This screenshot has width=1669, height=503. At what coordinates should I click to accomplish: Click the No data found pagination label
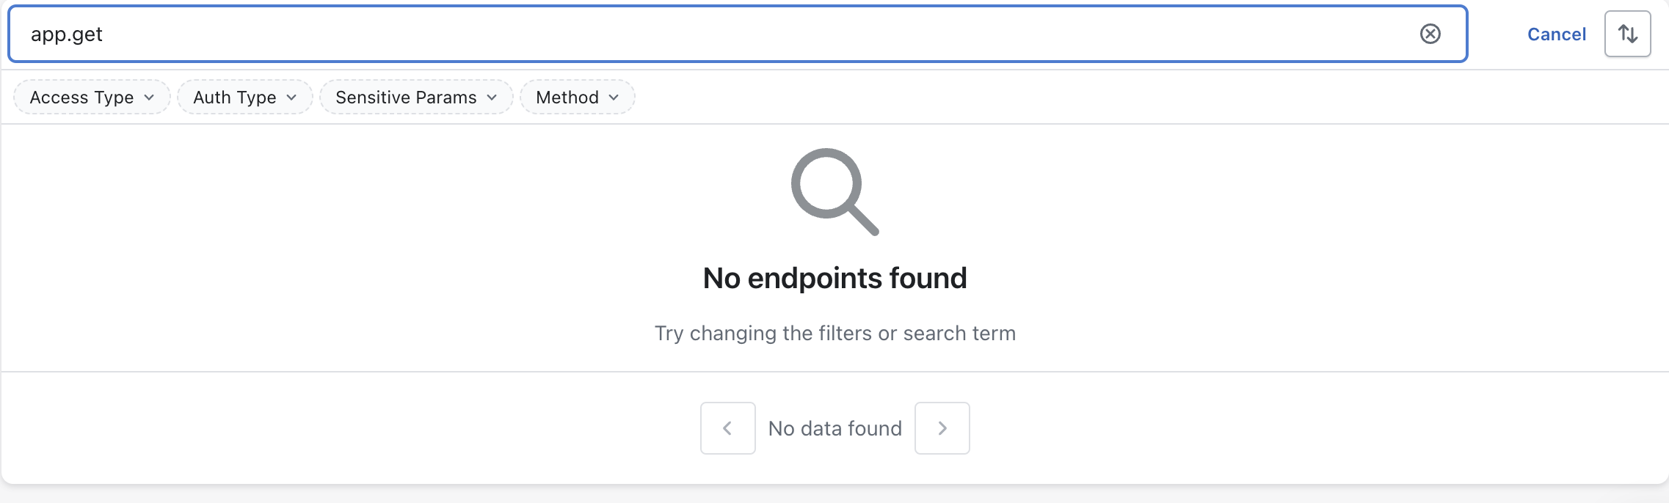[835, 428]
